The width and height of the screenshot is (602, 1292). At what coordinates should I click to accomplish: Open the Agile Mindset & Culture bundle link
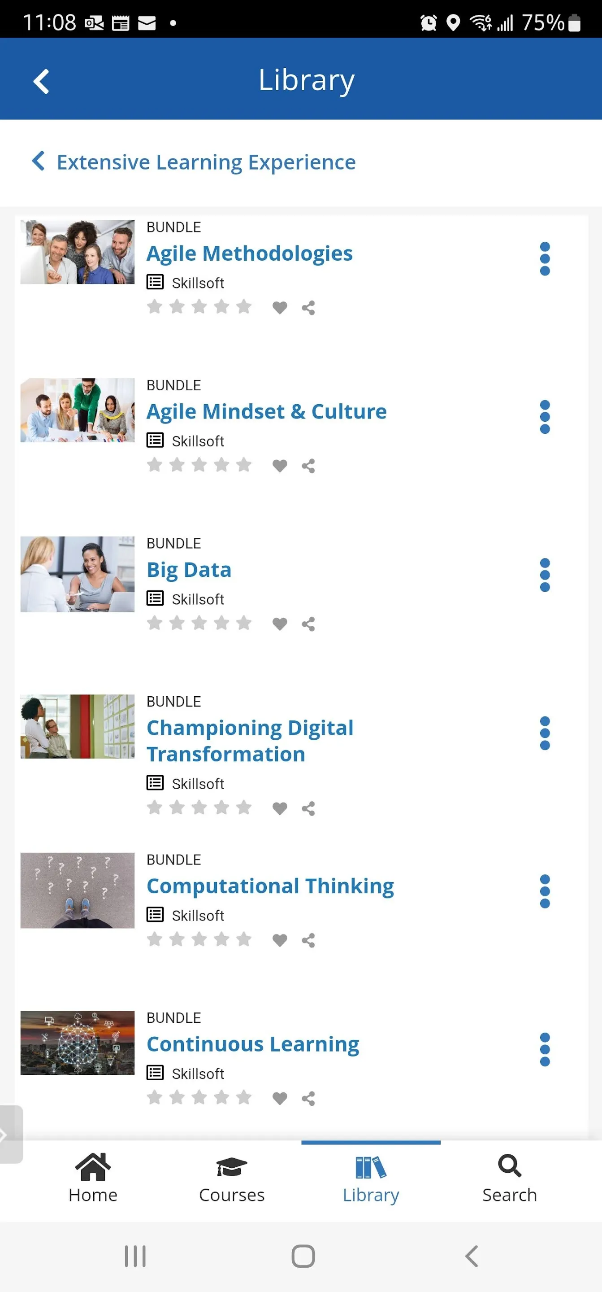tap(267, 411)
